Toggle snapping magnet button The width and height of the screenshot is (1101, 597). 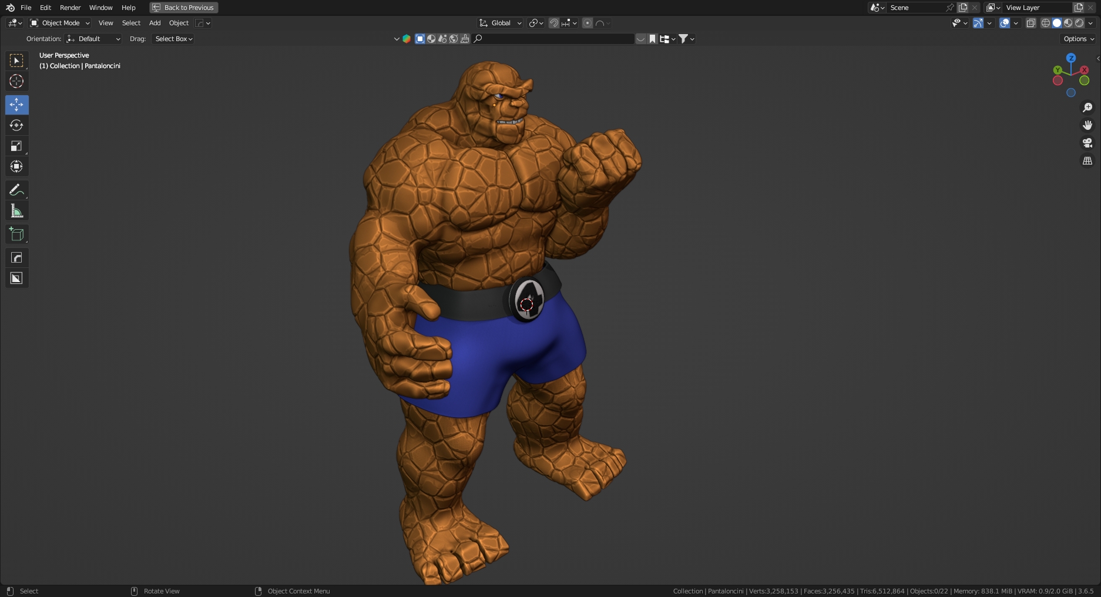[x=553, y=23]
